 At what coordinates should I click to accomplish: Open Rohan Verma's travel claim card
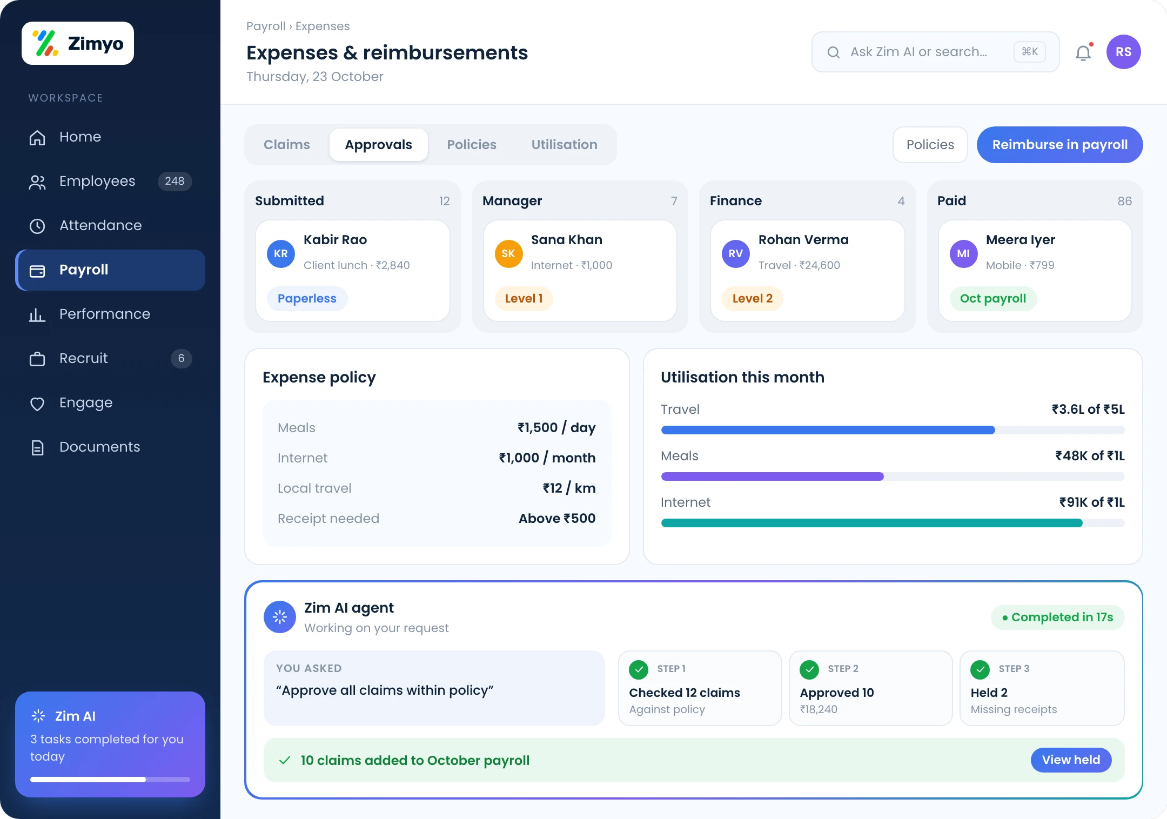click(808, 271)
